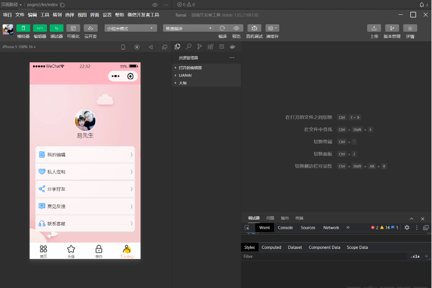
Task: Click the 我的编辑 list item in simulator
Action: coord(85,155)
